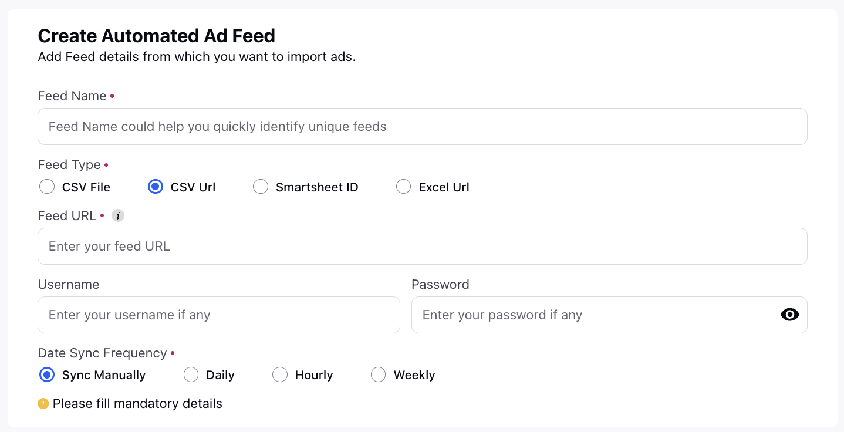Click the Excel Url label text
The image size is (844, 432).
pyautogui.click(x=444, y=188)
